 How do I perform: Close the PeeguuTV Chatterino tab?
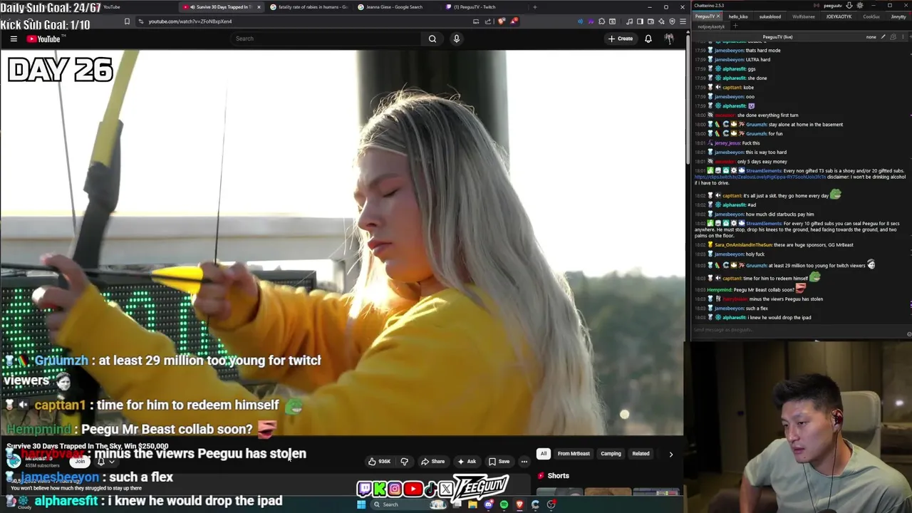(x=718, y=16)
